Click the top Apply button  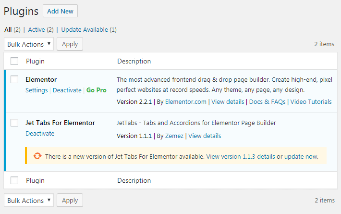(70, 44)
